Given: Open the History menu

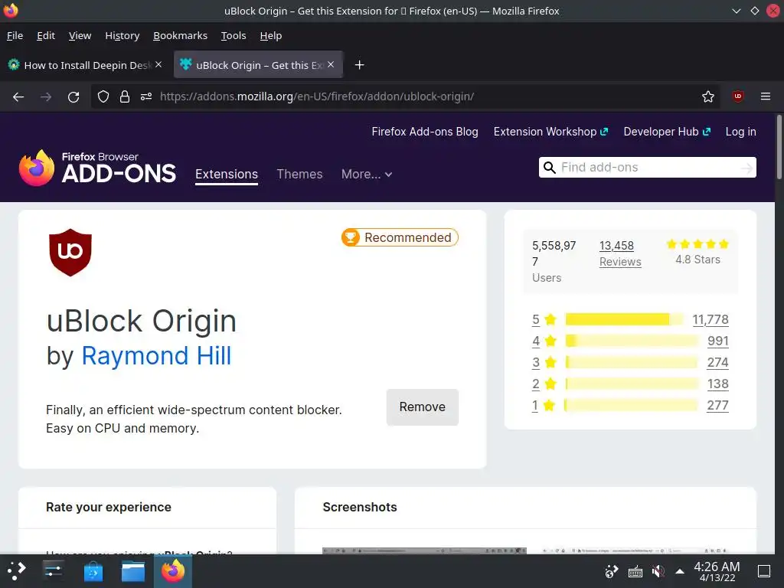Looking at the screenshot, I should click(122, 35).
